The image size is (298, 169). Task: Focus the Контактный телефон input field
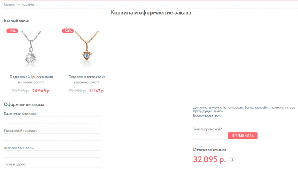pyautogui.click(x=52, y=137)
